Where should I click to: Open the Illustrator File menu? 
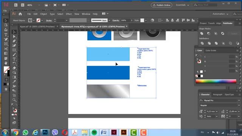pyautogui.click(x=29, y=14)
